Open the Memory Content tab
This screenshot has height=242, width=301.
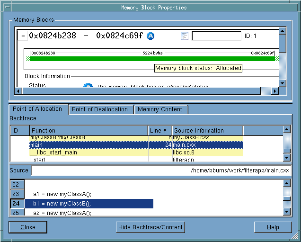click(x=159, y=109)
